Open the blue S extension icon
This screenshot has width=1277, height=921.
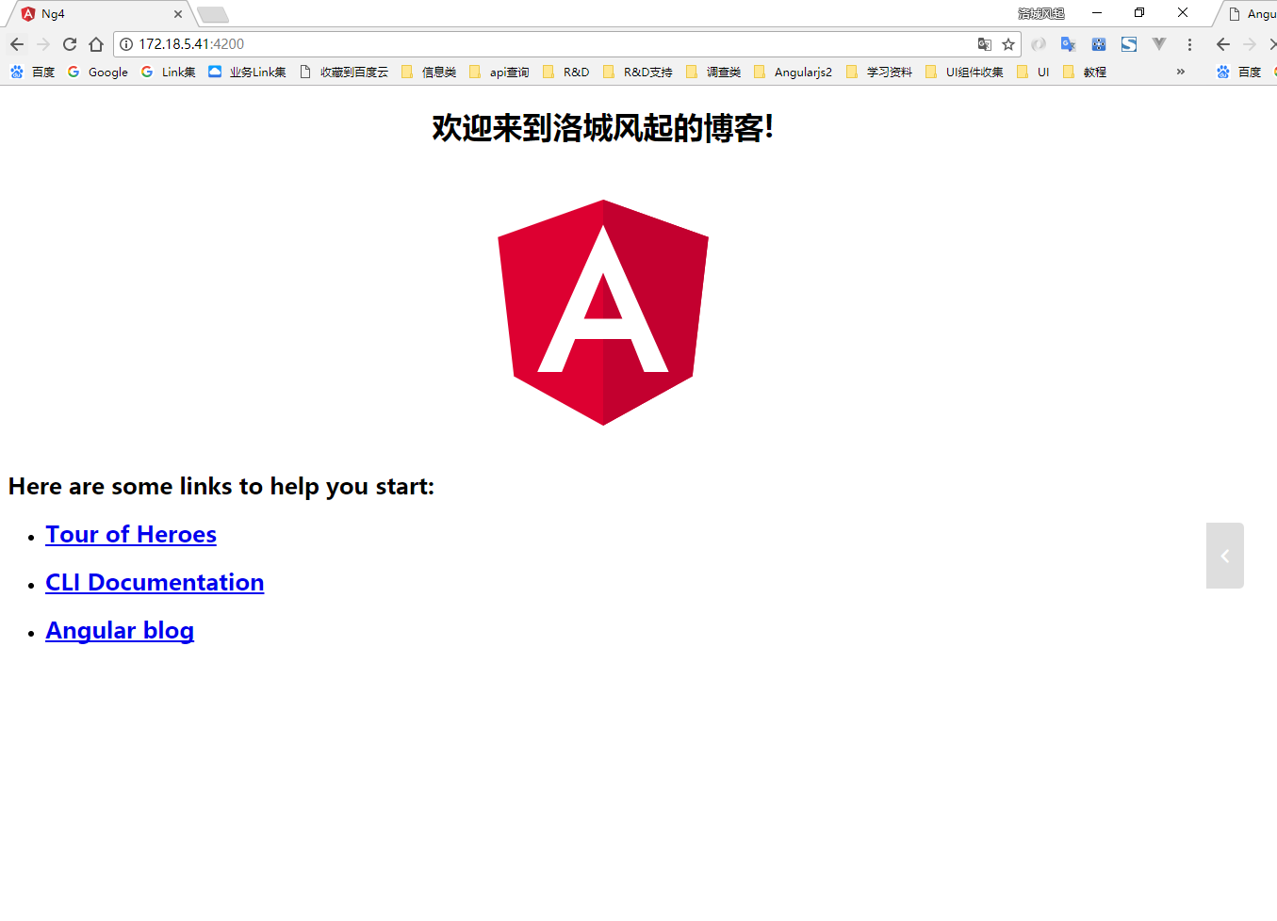tap(1129, 44)
